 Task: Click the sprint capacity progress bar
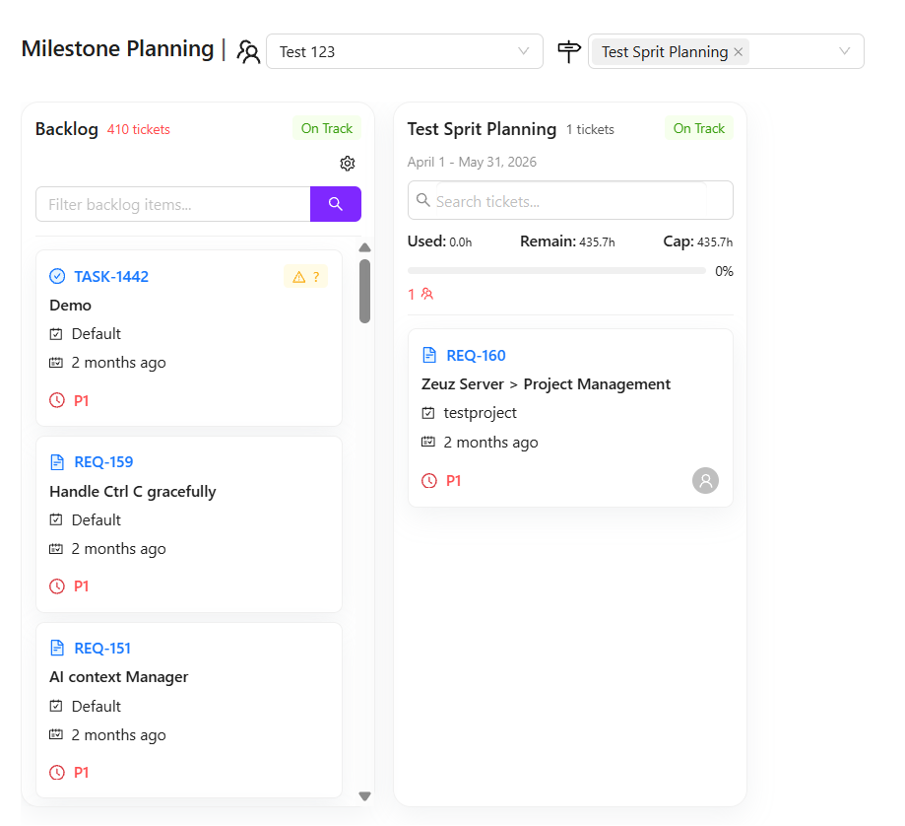click(556, 271)
